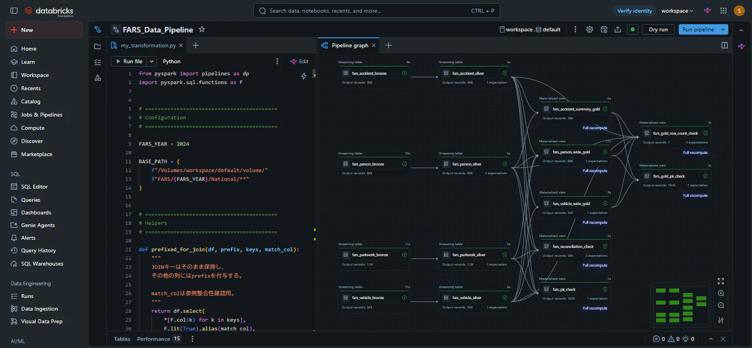Click the share pipeline icon
This screenshot has height=348, width=752.
coord(618,30)
